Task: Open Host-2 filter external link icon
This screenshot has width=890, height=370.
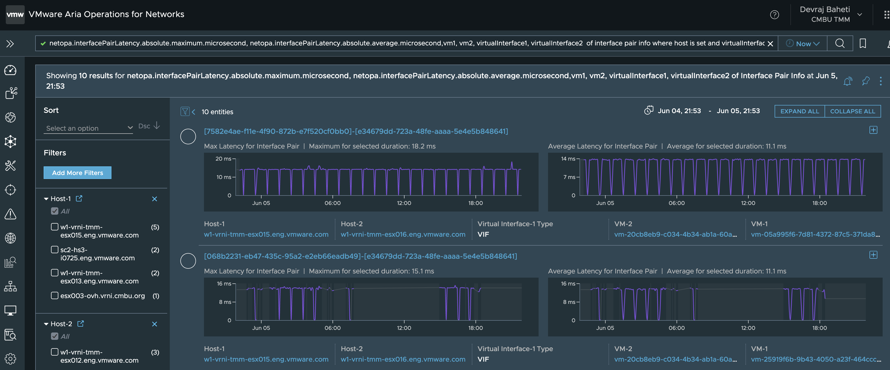Action: pyautogui.click(x=80, y=324)
